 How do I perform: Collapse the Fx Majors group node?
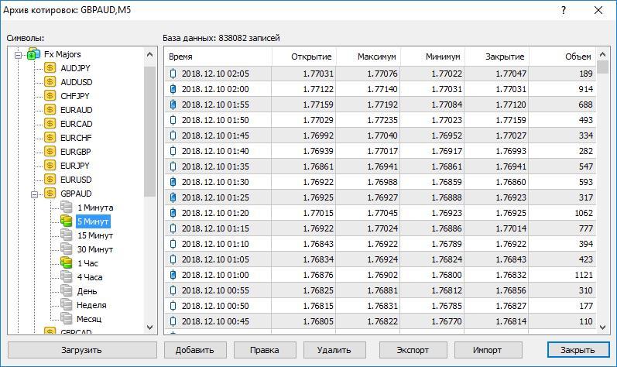18,54
